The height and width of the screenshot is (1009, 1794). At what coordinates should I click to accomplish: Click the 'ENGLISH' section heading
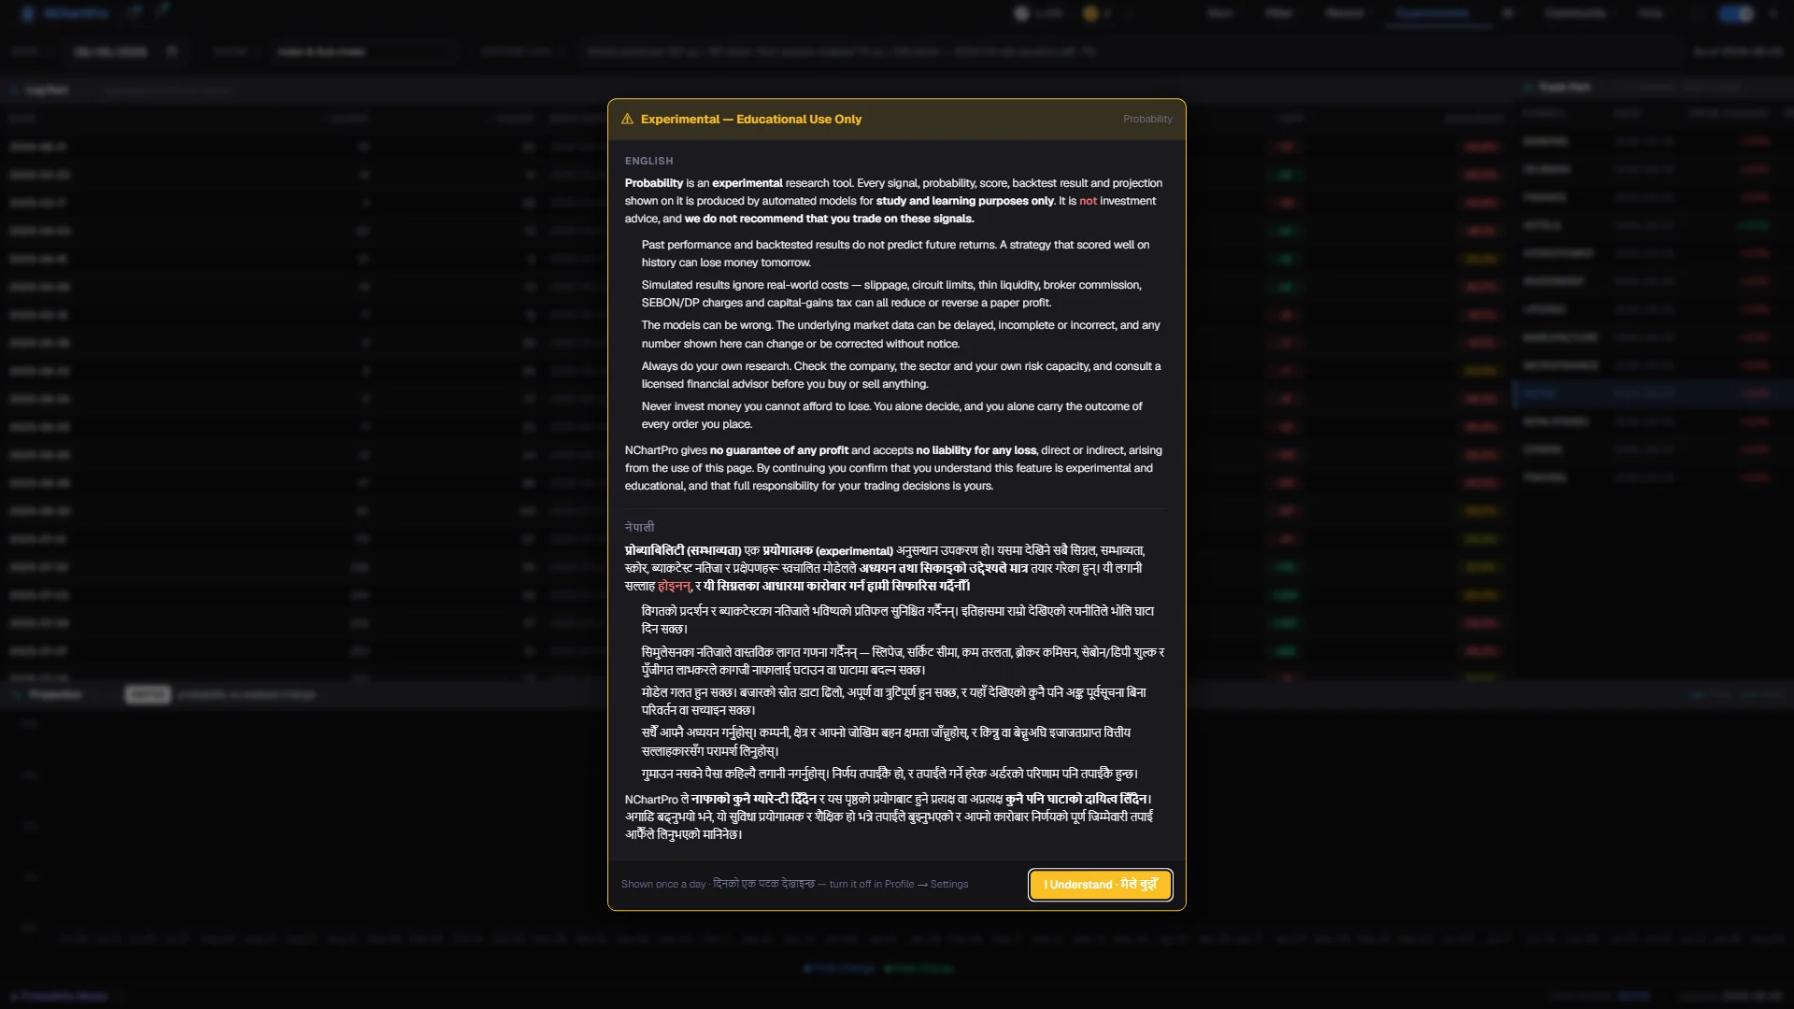click(x=648, y=162)
